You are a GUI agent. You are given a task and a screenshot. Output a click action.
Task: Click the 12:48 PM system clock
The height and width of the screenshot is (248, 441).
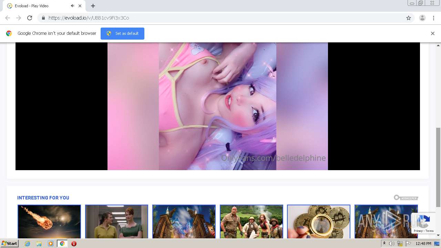(423, 244)
